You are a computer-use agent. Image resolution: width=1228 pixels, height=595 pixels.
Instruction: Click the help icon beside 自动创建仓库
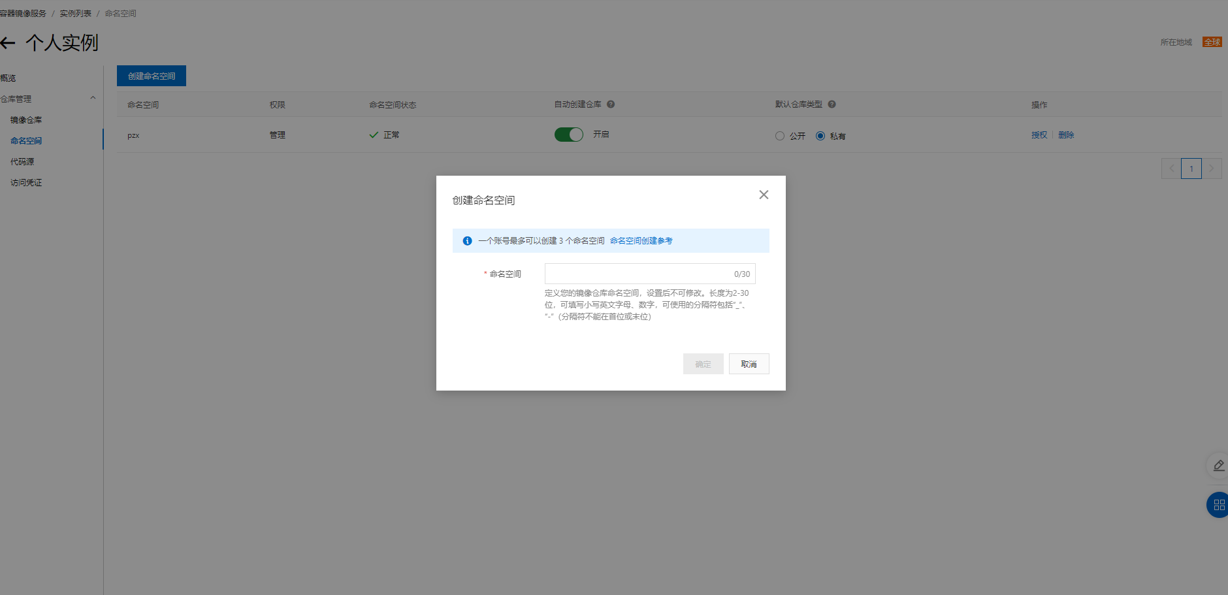tap(611, 105)
